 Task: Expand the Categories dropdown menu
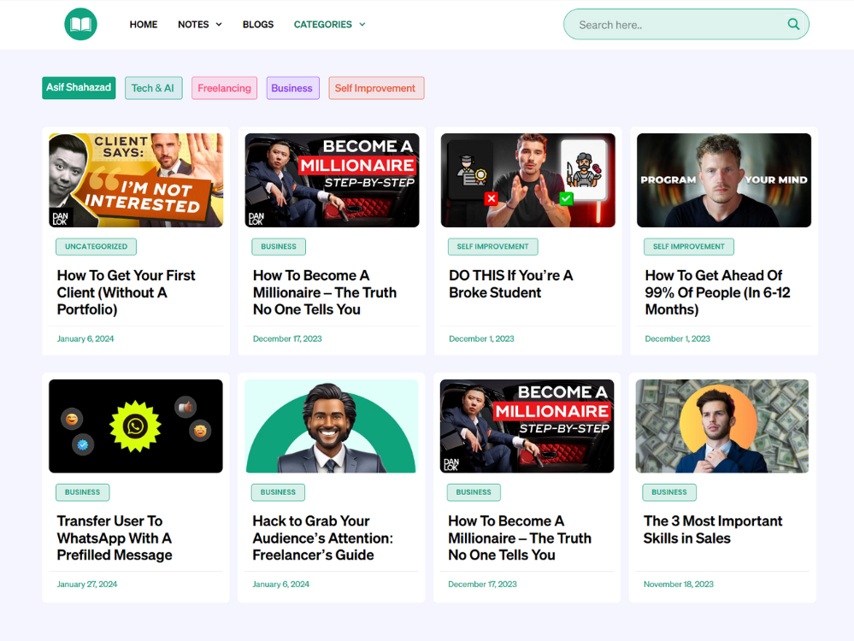(x=329, y=25)
